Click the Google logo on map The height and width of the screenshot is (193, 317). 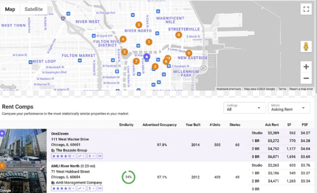pyautogui.click(x=8, y=87)
